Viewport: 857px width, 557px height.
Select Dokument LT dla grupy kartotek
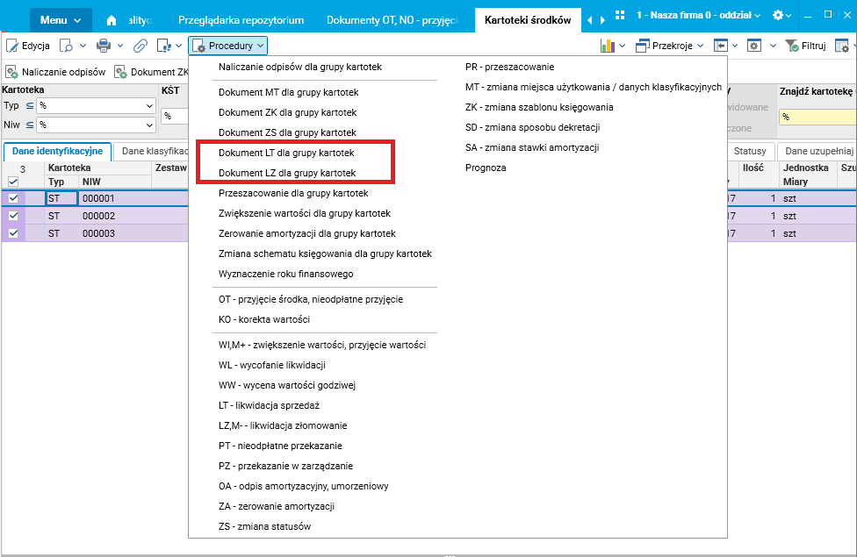coord(286,153)
